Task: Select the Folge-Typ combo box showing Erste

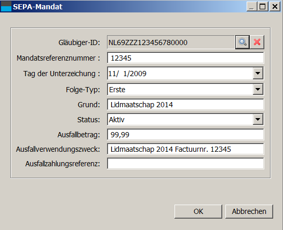Action: point(185,89)
